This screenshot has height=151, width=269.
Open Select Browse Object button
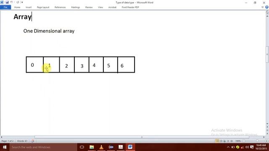click(x=267, y=130)
